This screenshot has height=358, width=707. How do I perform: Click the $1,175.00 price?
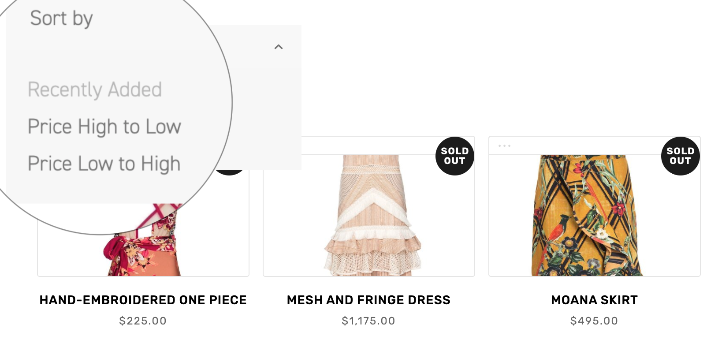tap(368, 321)
